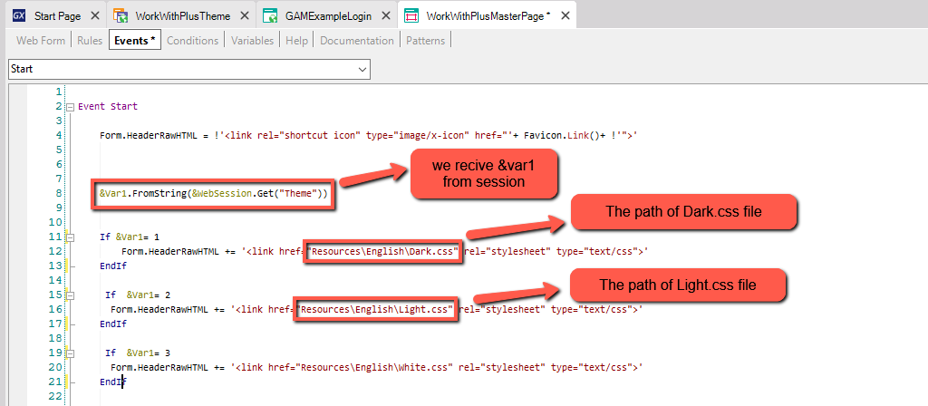Close the Start Page tab
Viewport: 928px width, 406px height.
tap(94, 16)
